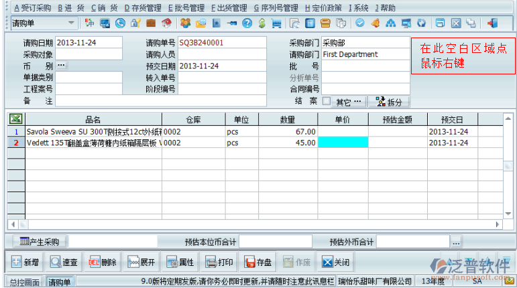The height and width of the screenshot is (288, 517).
Task: Click the red-roof house icon
Action: coord(166,23)
